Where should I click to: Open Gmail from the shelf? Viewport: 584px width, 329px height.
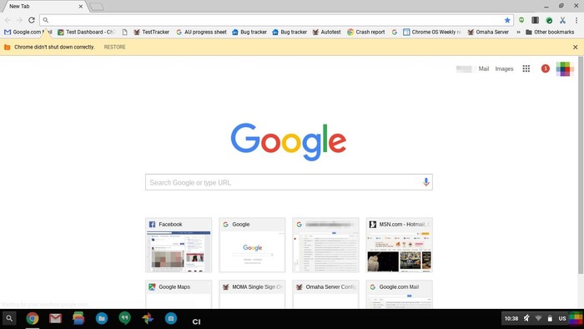tap(56, 318)
